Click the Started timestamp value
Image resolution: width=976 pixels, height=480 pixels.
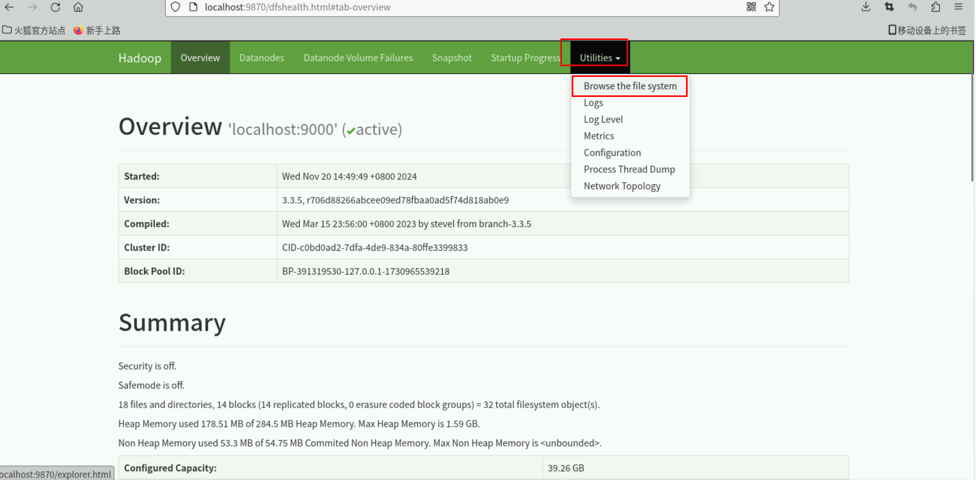tap(349, 176)
